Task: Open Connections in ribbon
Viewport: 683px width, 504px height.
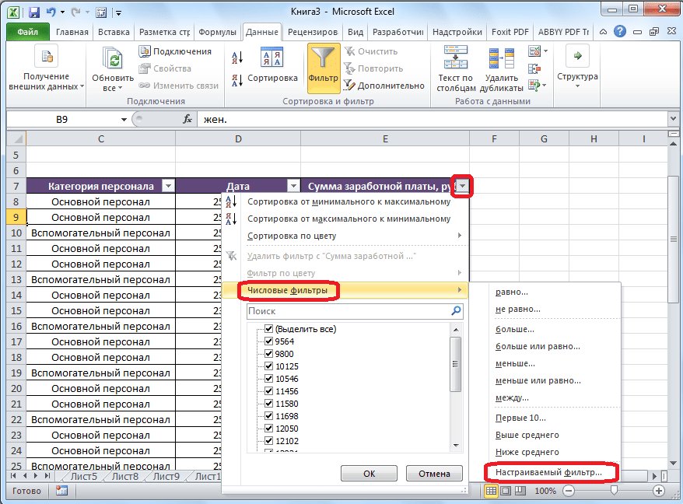Action: (175, 51)
